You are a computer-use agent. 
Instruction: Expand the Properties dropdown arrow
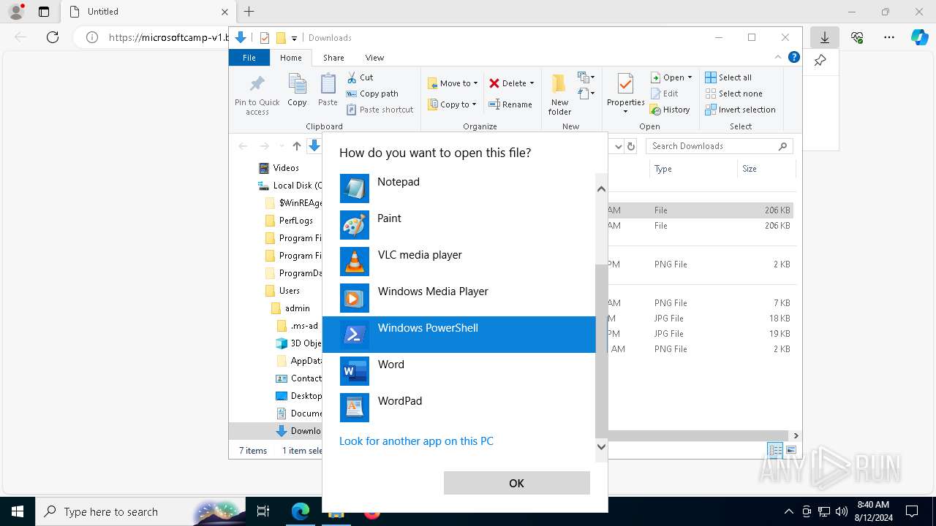(x=625, y=112)
